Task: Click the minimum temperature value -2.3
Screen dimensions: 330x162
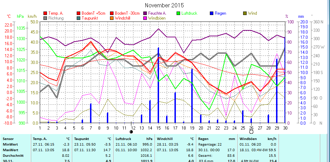Action: point(66,145)
